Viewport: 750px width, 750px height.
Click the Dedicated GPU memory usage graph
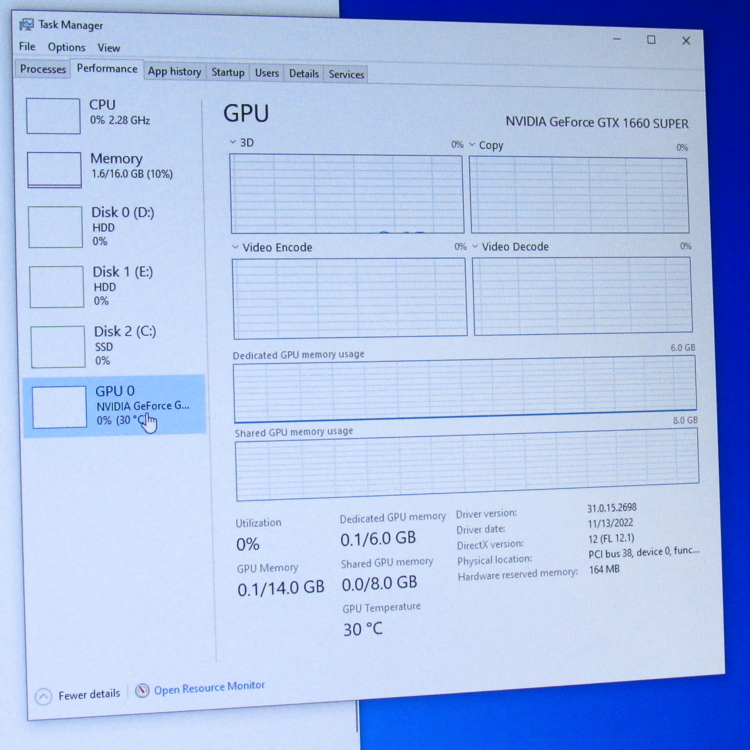pos(465,389)
